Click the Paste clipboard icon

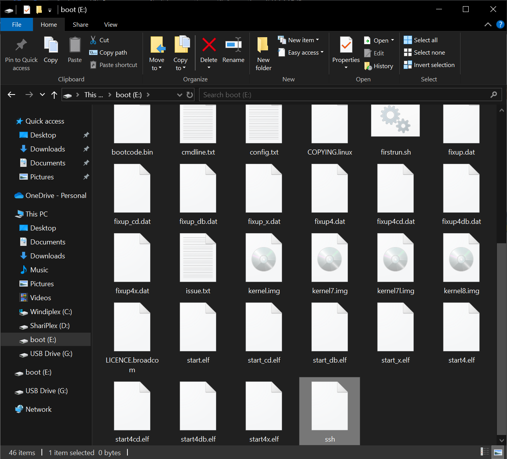click(x=75, y=45)
